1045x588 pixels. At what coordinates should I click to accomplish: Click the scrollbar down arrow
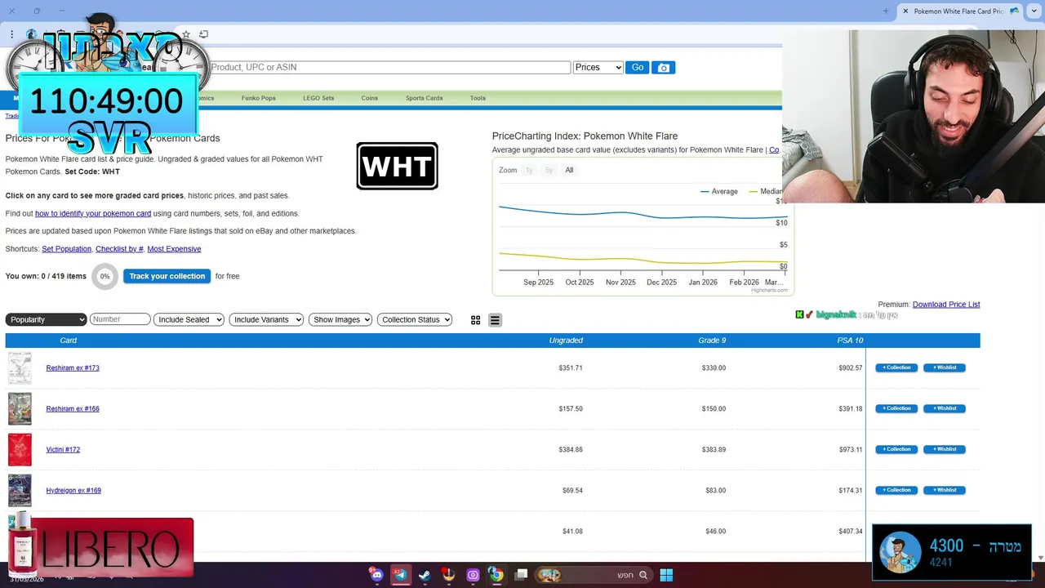[1039, 558]
